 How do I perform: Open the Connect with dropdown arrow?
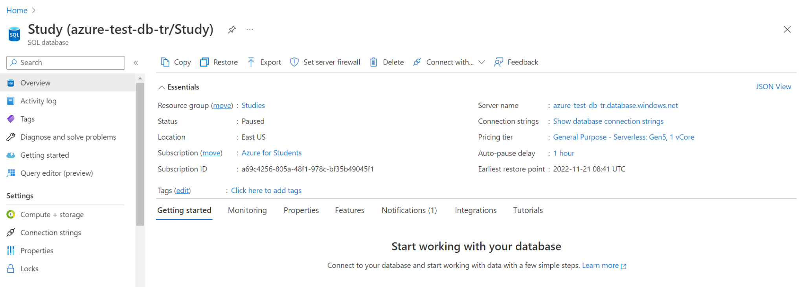click(482, 62)
